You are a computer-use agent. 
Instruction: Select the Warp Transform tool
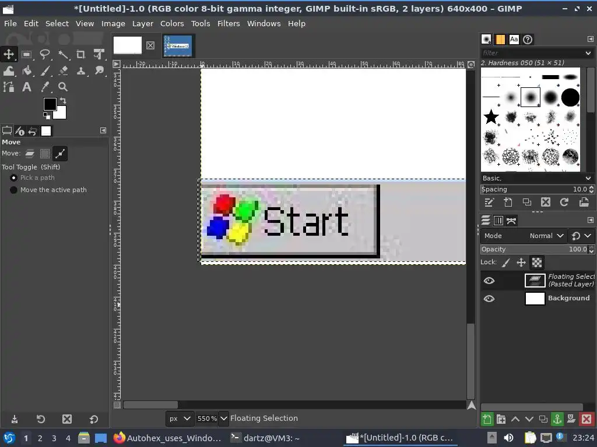(8, 71)
